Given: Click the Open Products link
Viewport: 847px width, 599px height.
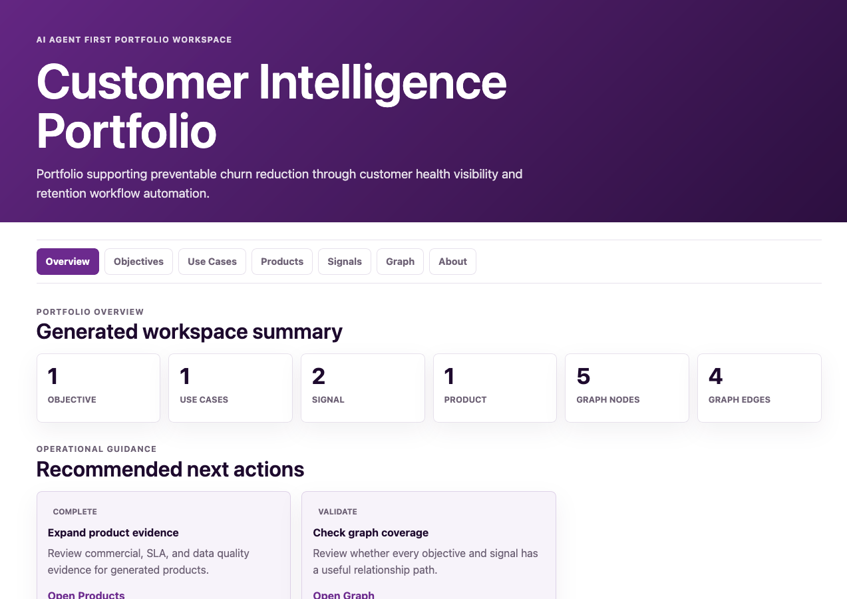Looking at the screenshot, I should 86,594.
